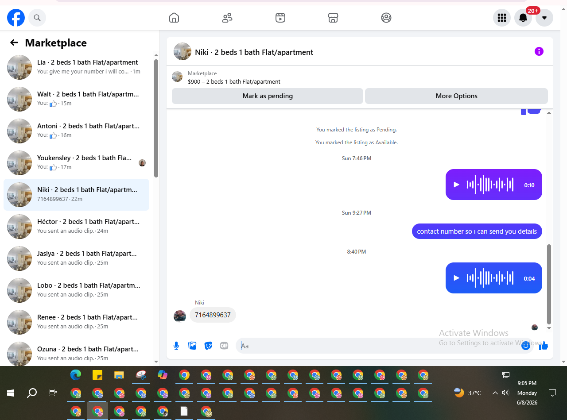
Task: Seek within the 0:04 audio waveform
Action: click(x=490, y=278)
